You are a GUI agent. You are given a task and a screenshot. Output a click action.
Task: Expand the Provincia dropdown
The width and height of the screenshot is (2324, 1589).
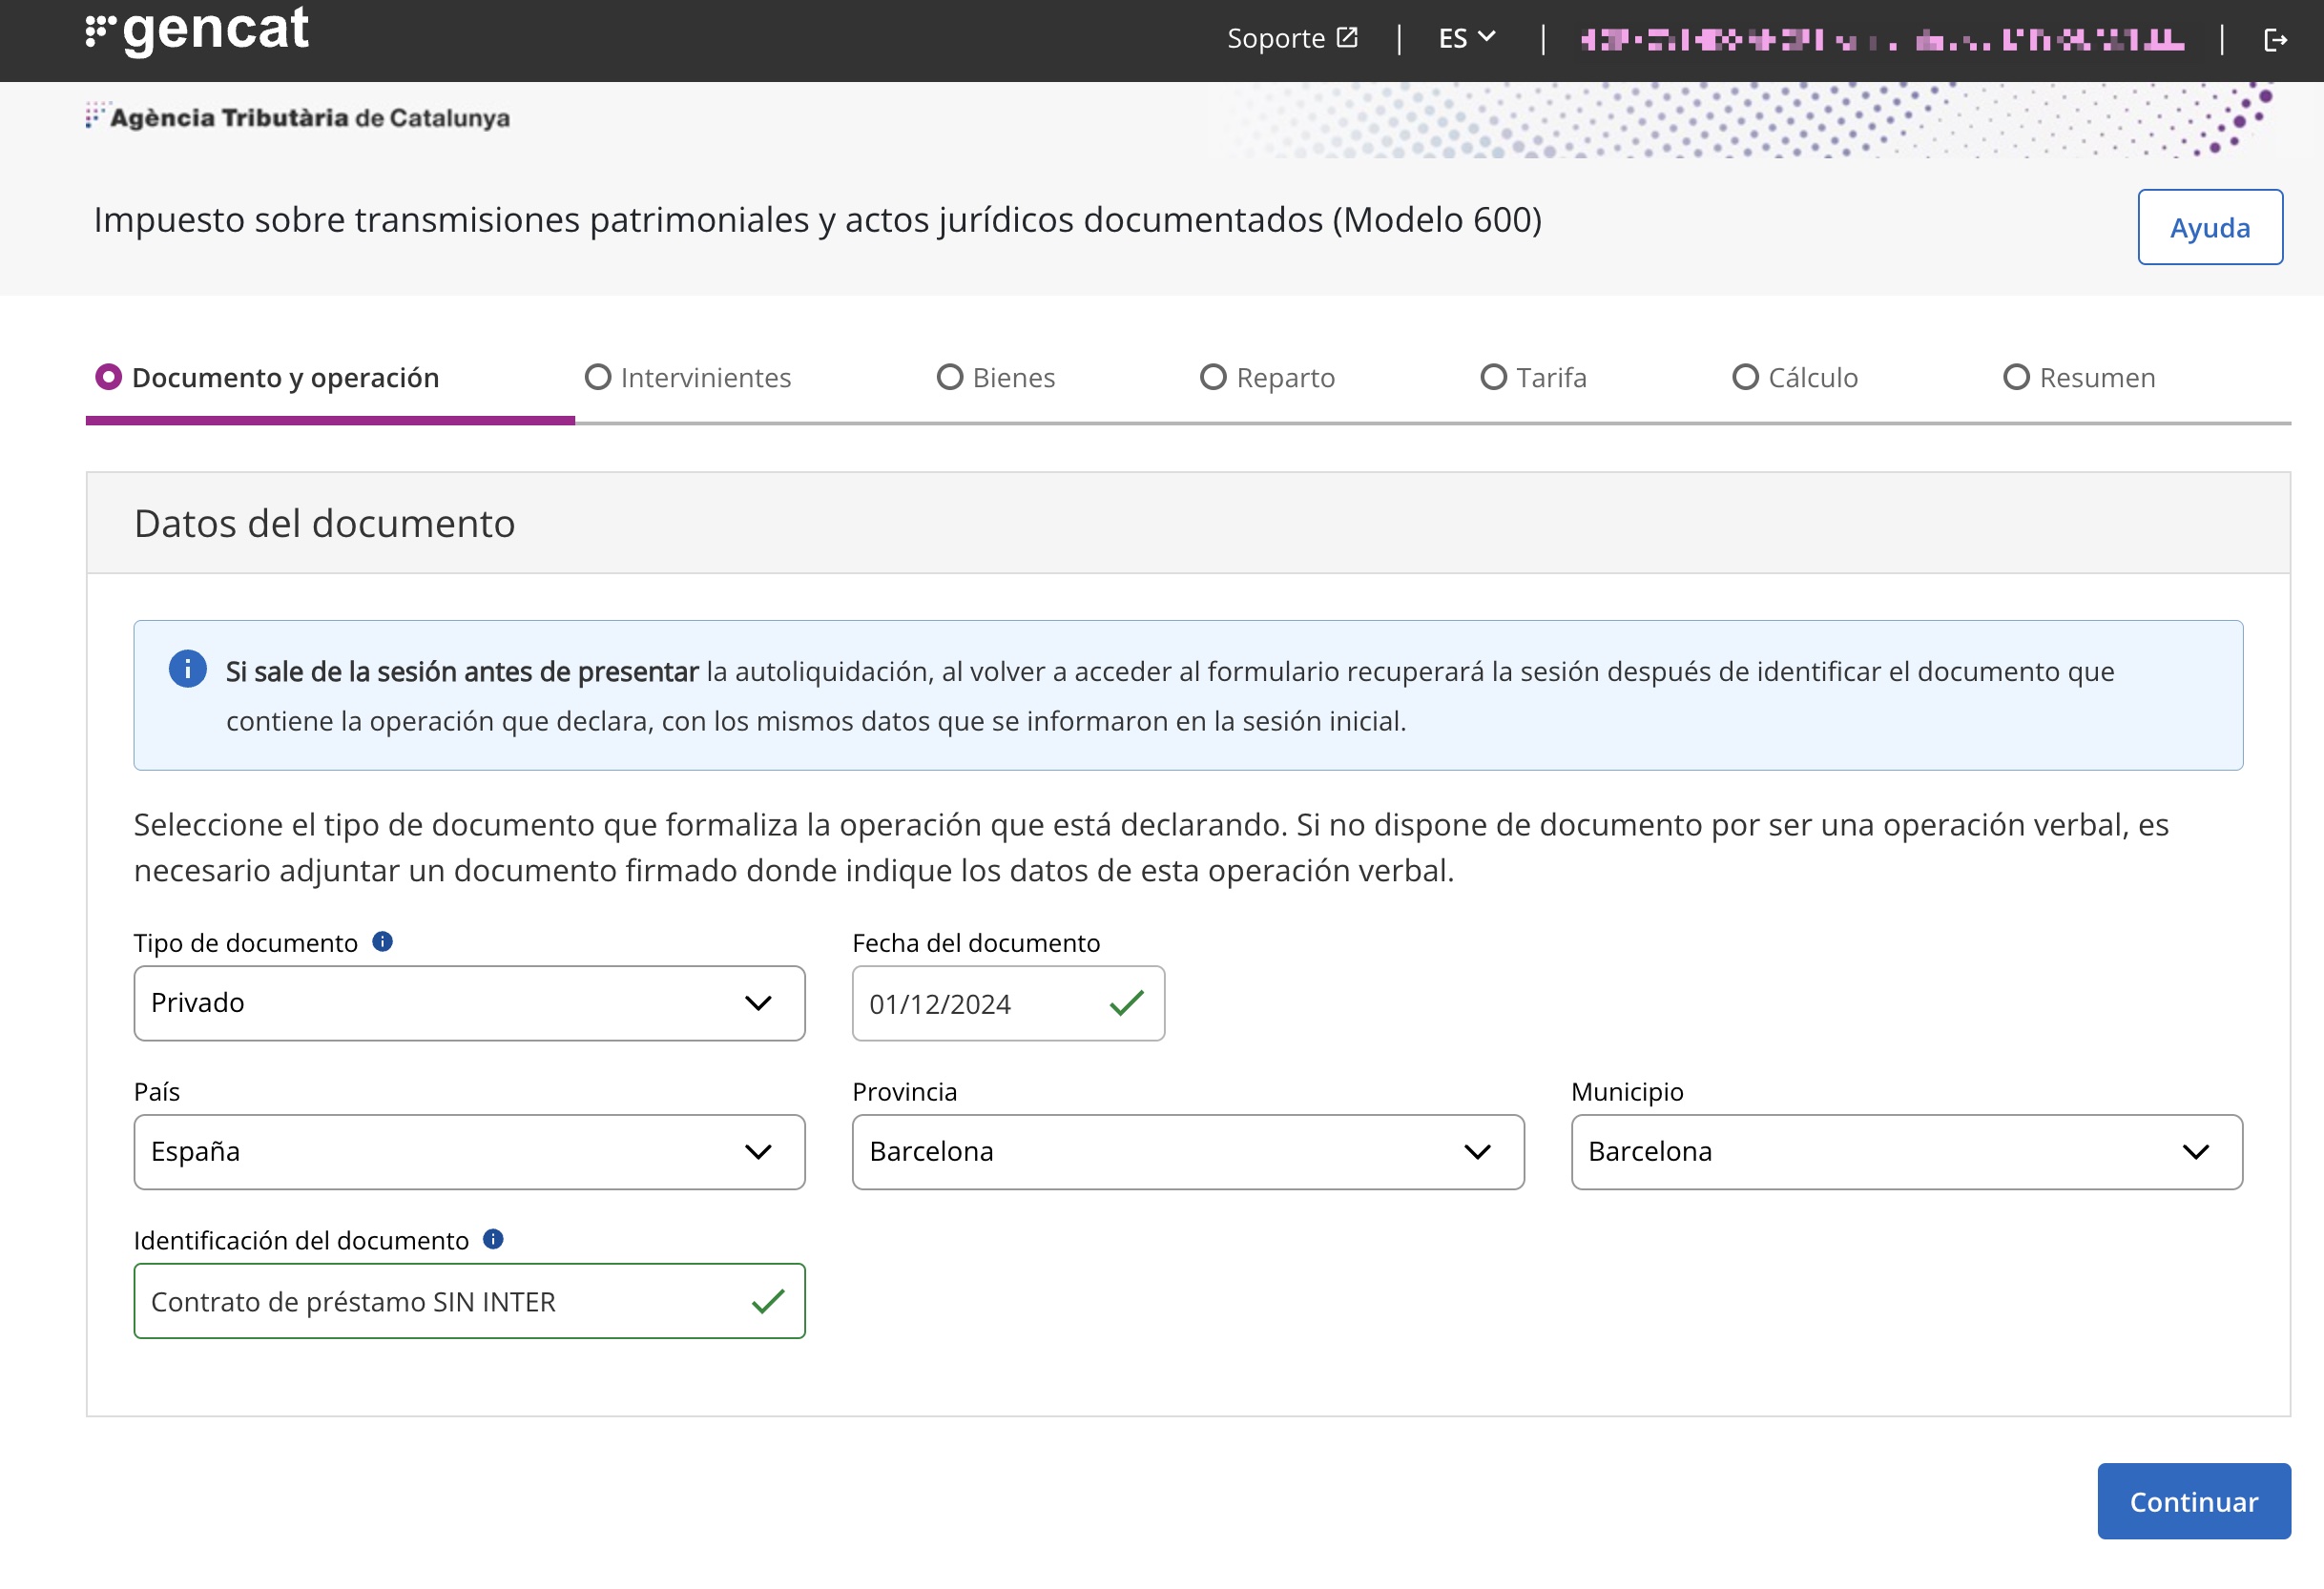(1187, 1152)
